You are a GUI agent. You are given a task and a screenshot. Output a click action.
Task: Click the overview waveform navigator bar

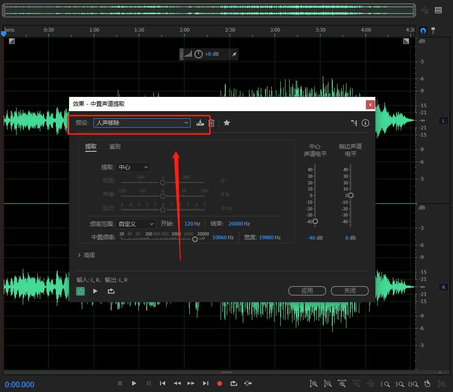click(x=209, y=10)
